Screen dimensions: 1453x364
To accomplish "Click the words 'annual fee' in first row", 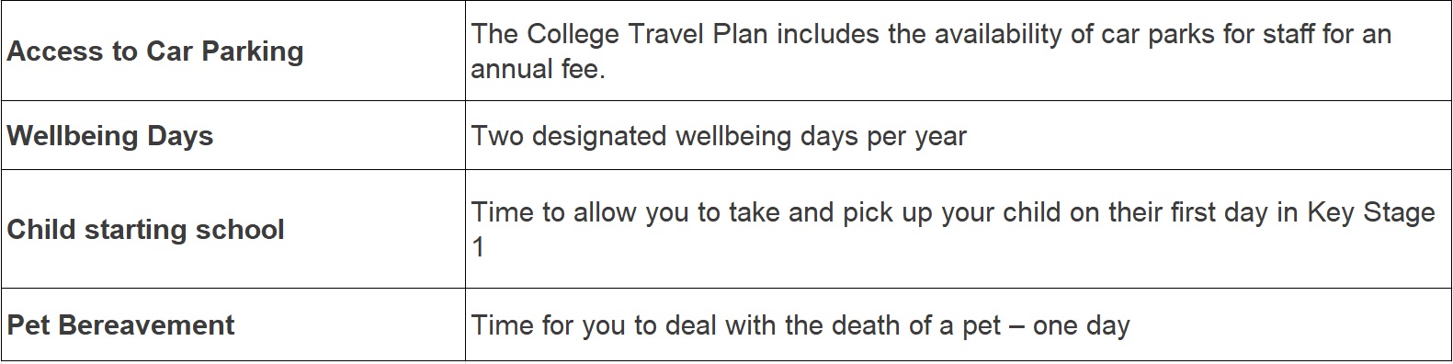I will coord(535,69).
